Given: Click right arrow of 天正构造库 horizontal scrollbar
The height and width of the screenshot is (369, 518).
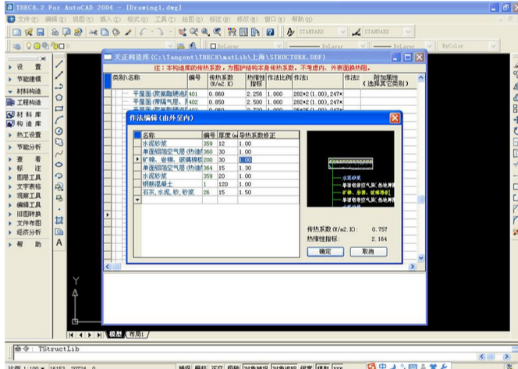Looking at the screenshot, I should point(412,266).
